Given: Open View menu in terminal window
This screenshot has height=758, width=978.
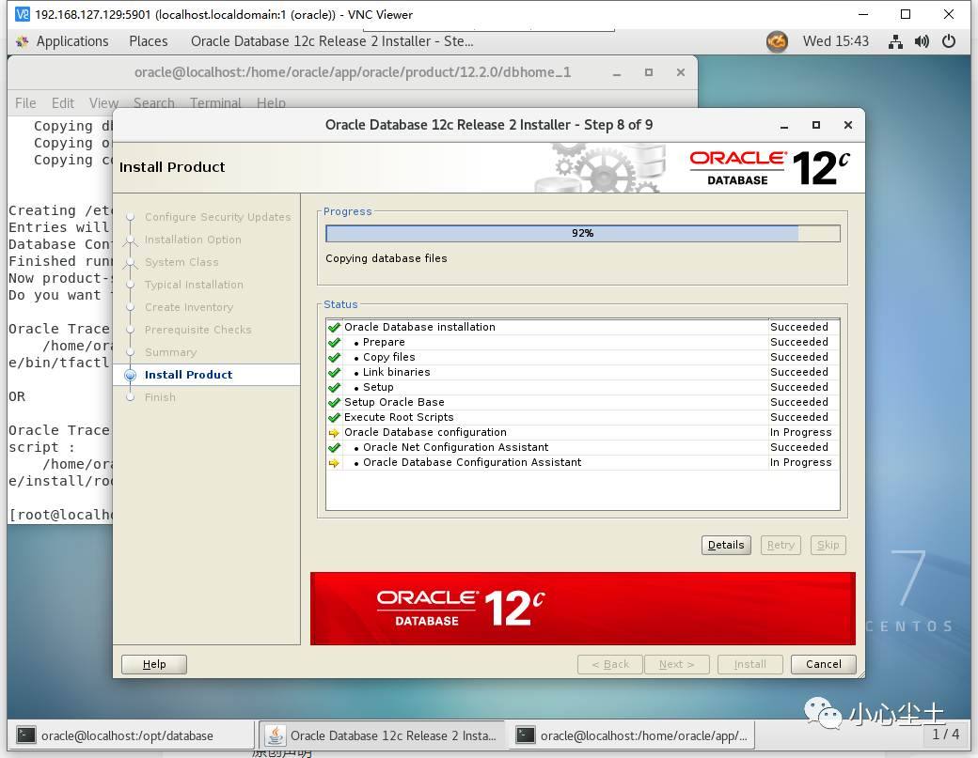Looking at the screenshot, I should pyautogui.click(x=103, y=102).
